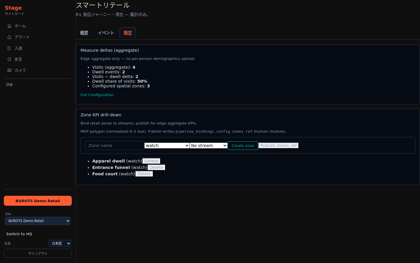
Task: Focus the Zone name input field
Action: tap(115, 146)
